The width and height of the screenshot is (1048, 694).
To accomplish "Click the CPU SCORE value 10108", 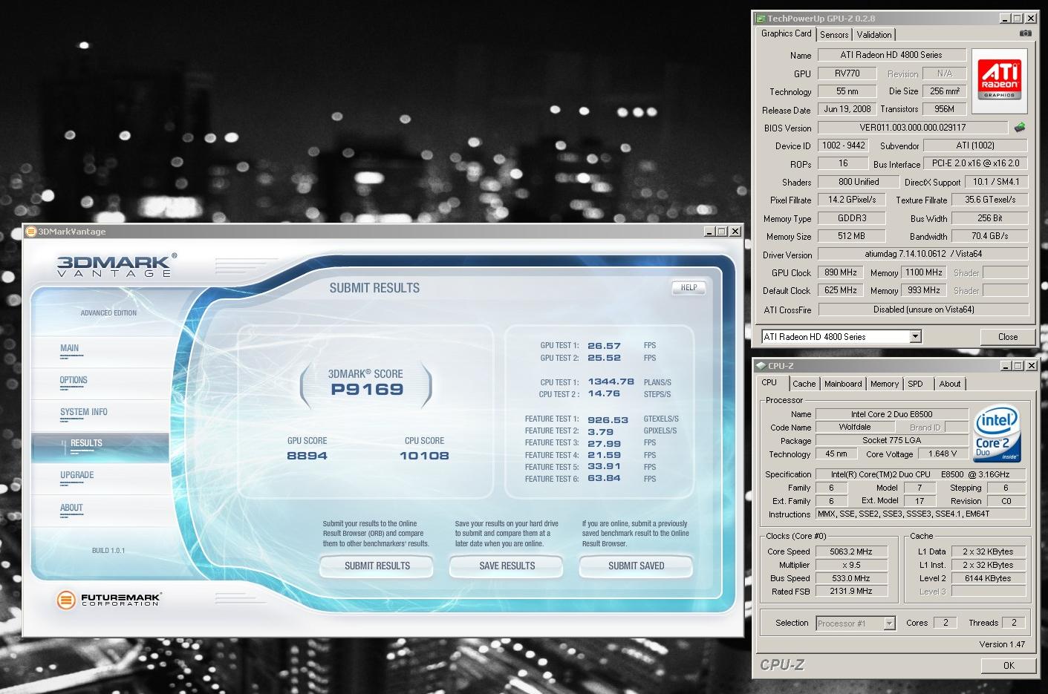I will point(424,456).
